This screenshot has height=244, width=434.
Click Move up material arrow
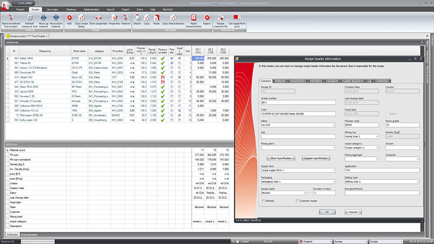coord(43,18)
